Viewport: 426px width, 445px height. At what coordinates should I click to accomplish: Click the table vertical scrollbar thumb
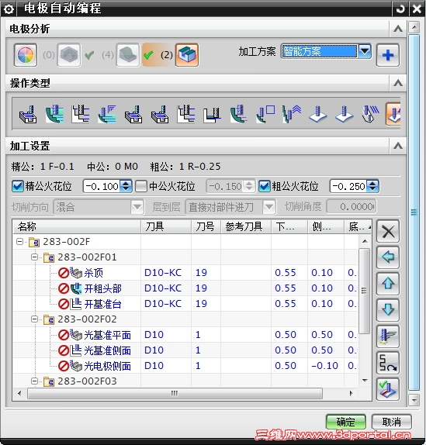click(x=365, y=291)
